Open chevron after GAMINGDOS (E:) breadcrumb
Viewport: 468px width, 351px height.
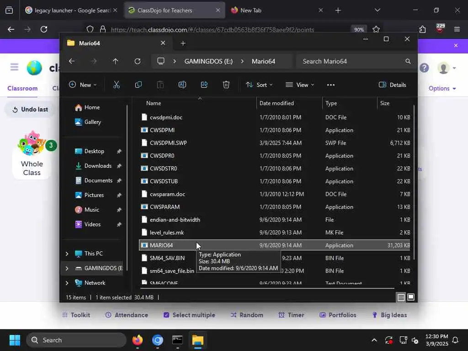242,61
